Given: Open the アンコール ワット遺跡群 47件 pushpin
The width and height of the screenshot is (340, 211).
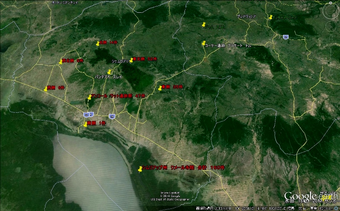Looking at the screenshot, I should pos(90,97).
